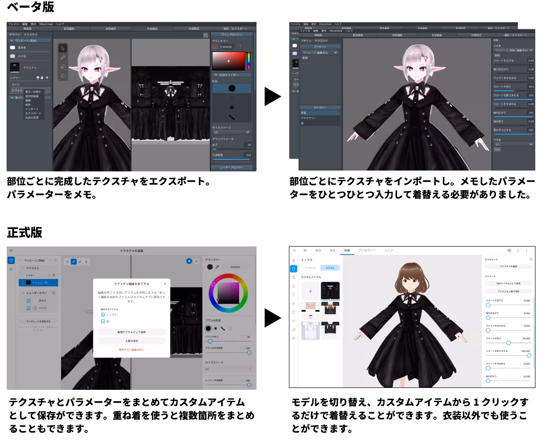Open the hamburger menu in official top bar
Image resolution: width=549 pixels, height=440 pixels.
tap(294, 250)
